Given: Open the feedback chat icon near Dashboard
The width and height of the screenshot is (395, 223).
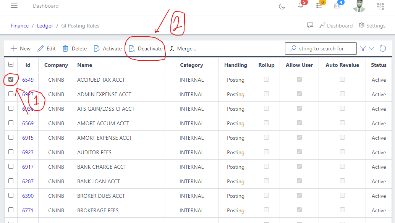Looking at the screenshot, I should tap(310, 26).
